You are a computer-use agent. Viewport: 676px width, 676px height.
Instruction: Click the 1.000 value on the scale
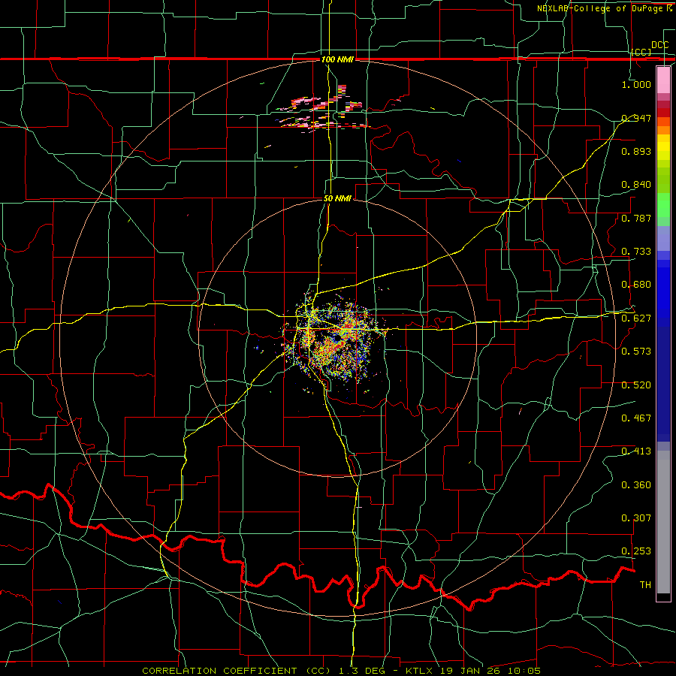pos(636,84)
